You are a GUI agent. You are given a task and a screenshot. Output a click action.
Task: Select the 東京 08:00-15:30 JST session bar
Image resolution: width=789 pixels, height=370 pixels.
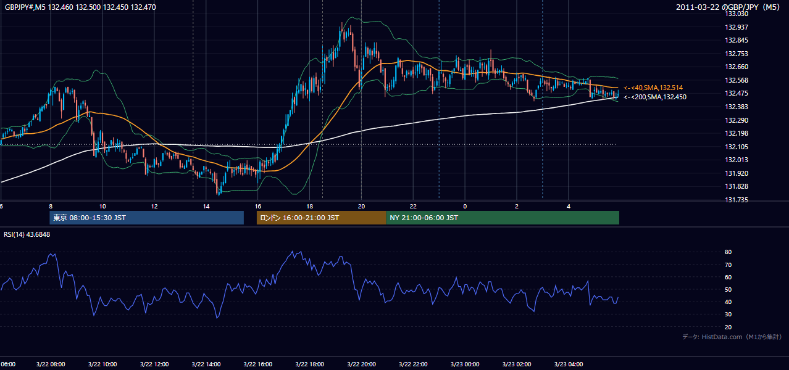pyautogui.click(x=147, y=218)
